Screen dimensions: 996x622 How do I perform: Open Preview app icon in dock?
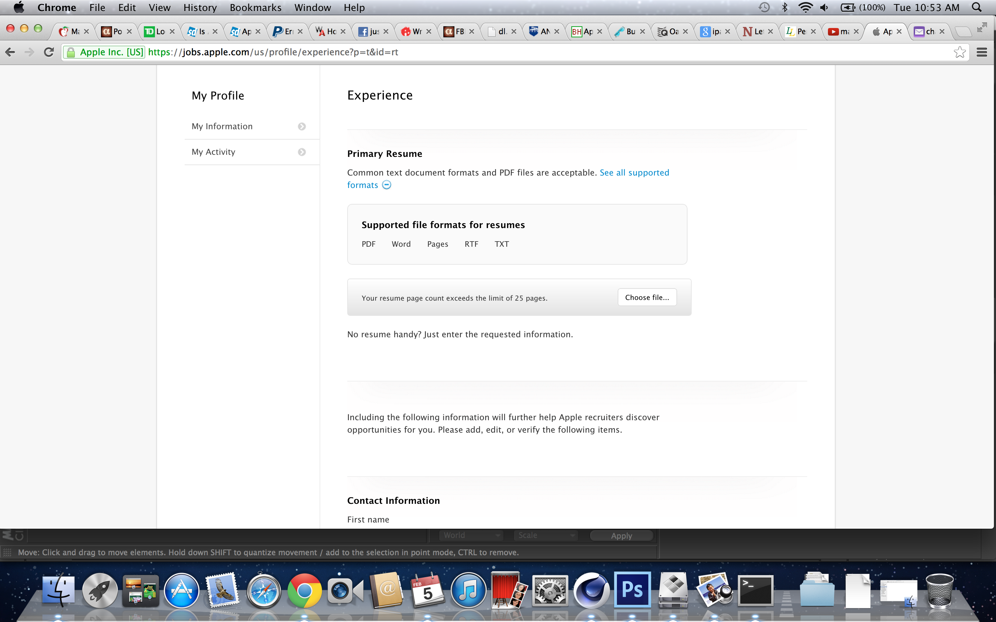point(714,590)
